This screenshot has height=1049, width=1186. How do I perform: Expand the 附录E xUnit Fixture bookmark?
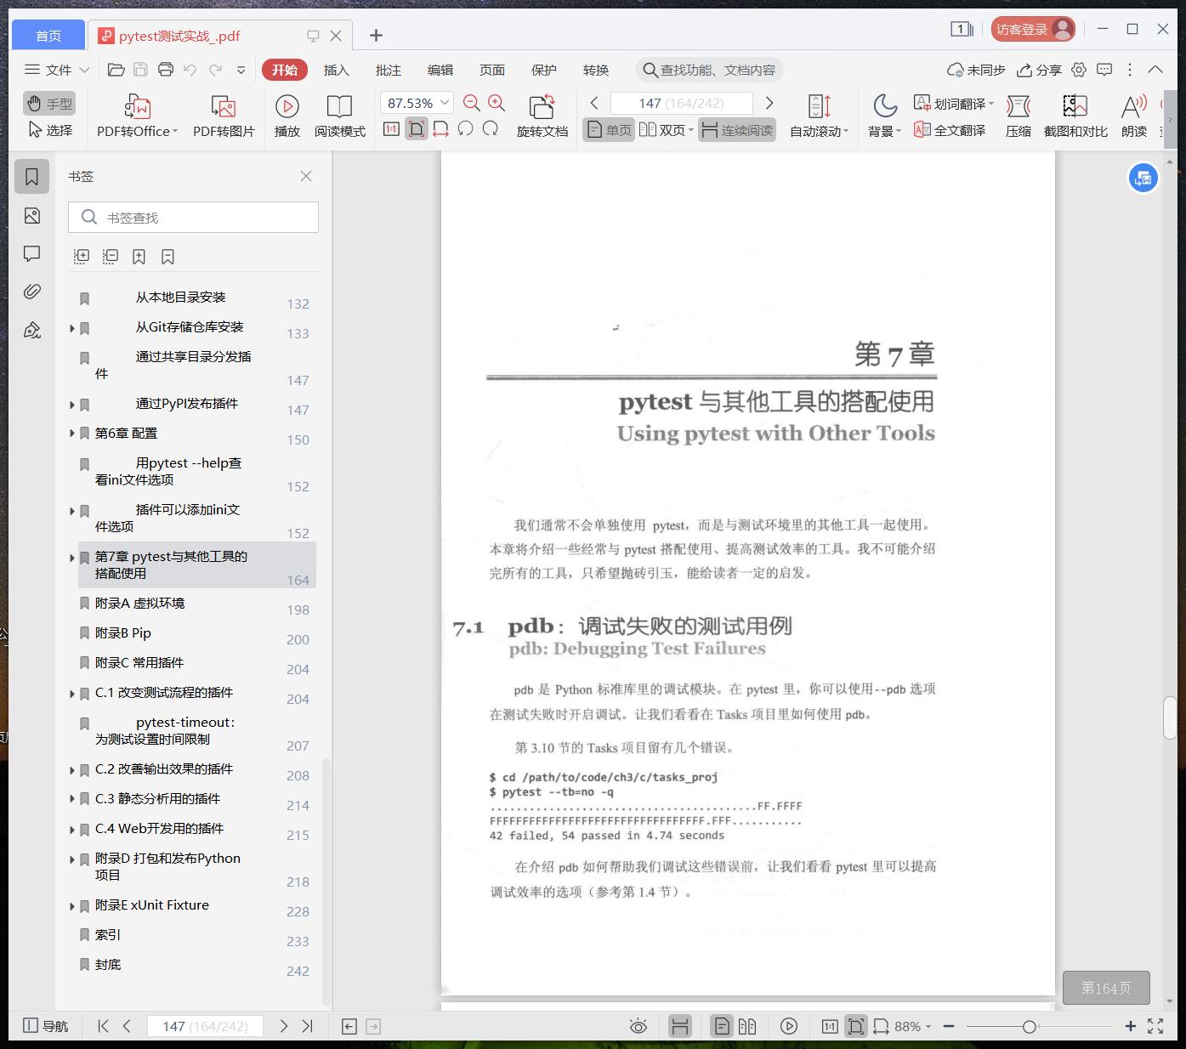point(72,906)
